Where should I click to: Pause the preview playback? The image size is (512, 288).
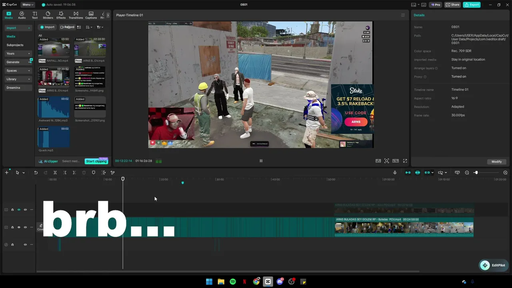coord(261,161)
